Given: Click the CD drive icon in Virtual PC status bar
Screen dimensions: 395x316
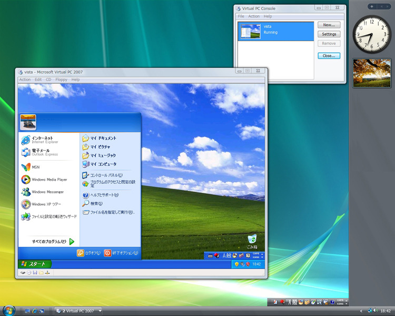Looking at the screenshot, I should click(29, 273).
